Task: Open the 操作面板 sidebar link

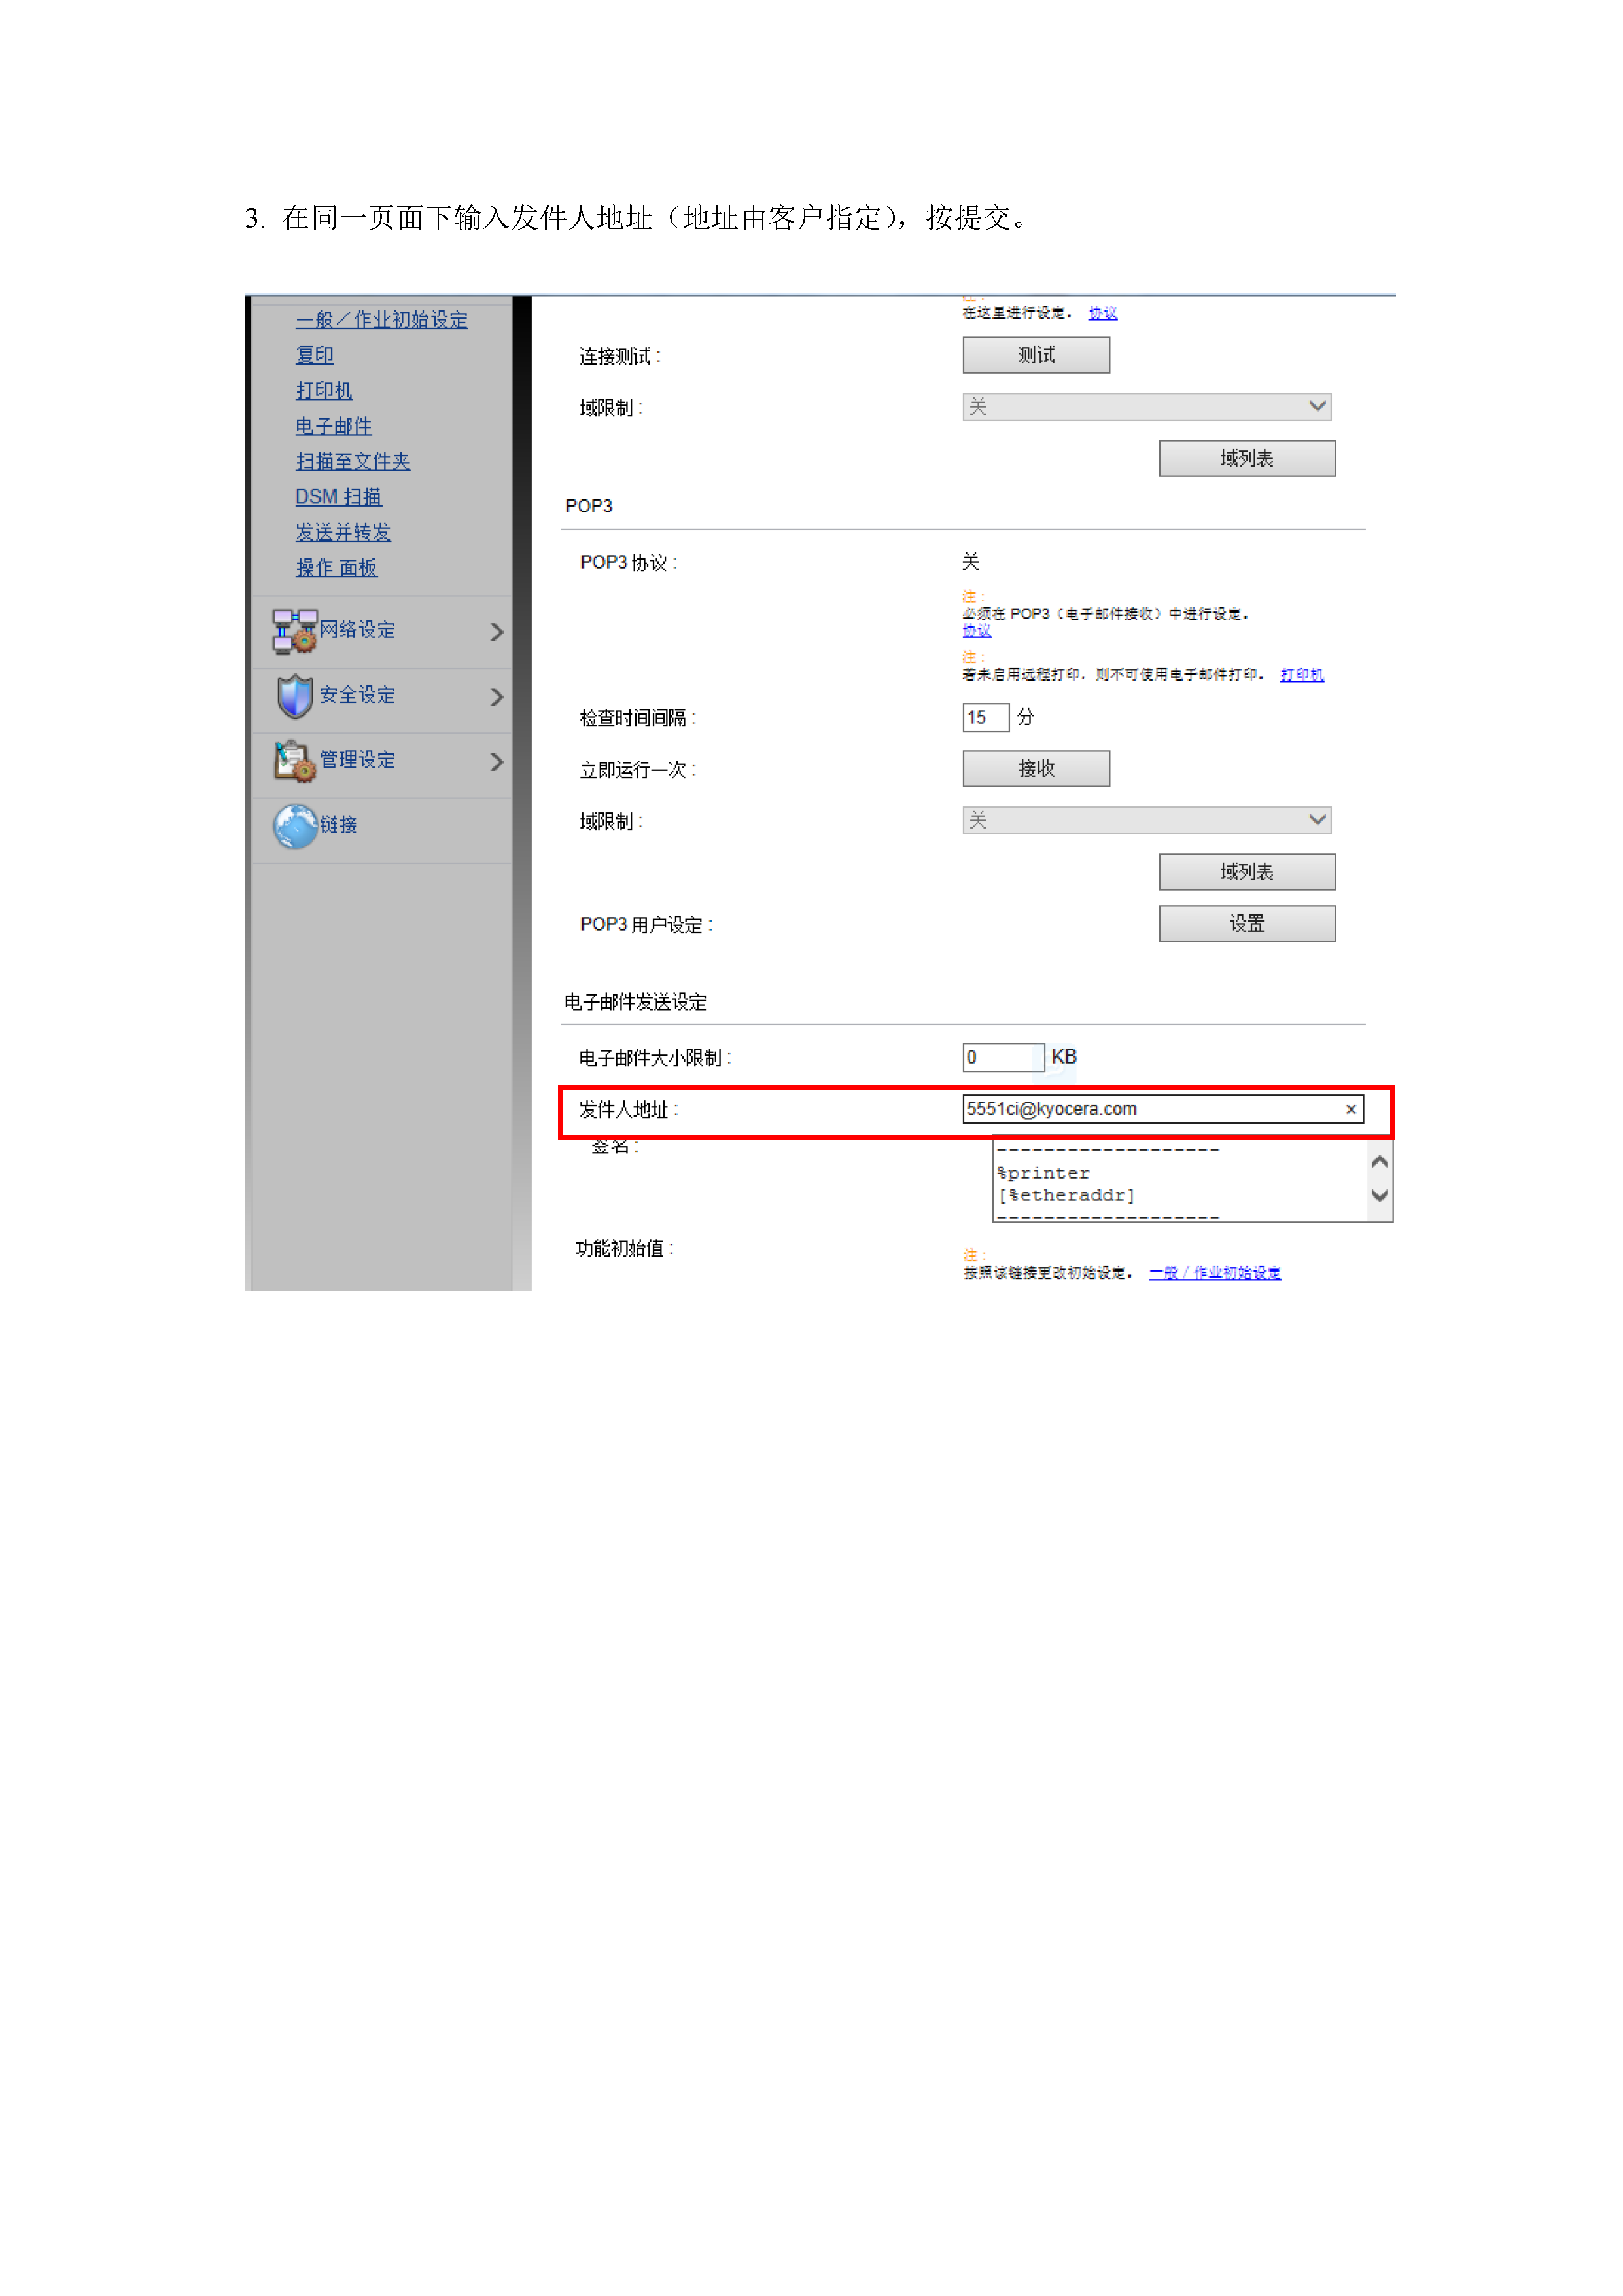Action: [337, 568]
